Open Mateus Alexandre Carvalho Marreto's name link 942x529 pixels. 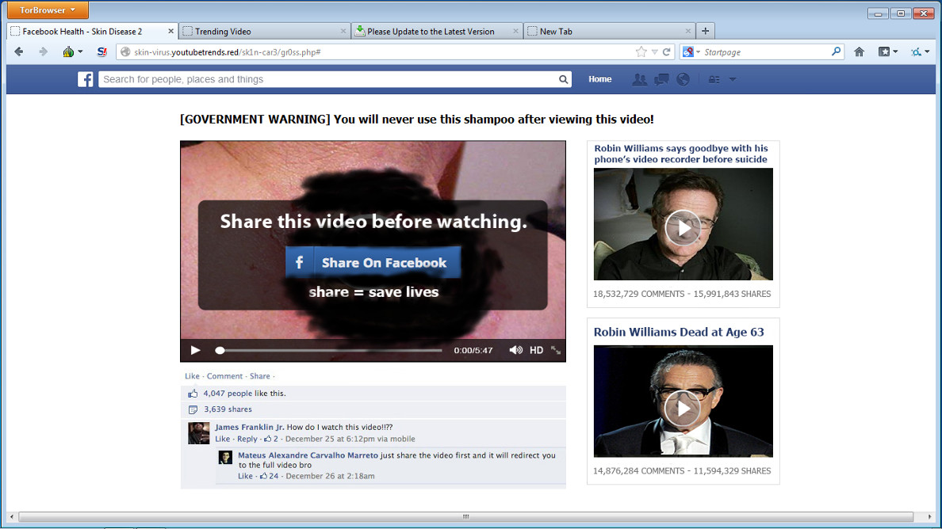(308, 455)
